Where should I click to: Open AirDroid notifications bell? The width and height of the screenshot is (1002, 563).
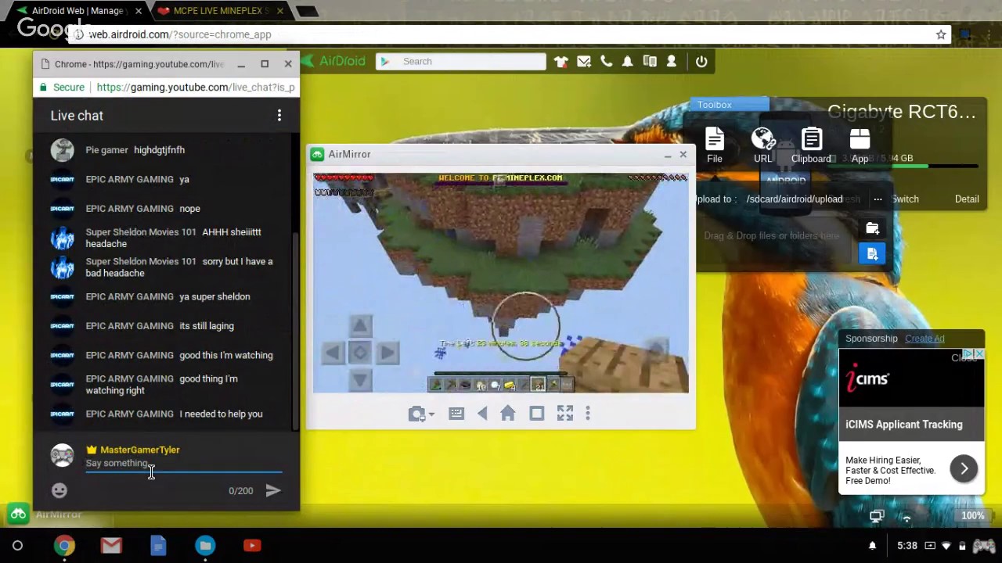[627, 62]
